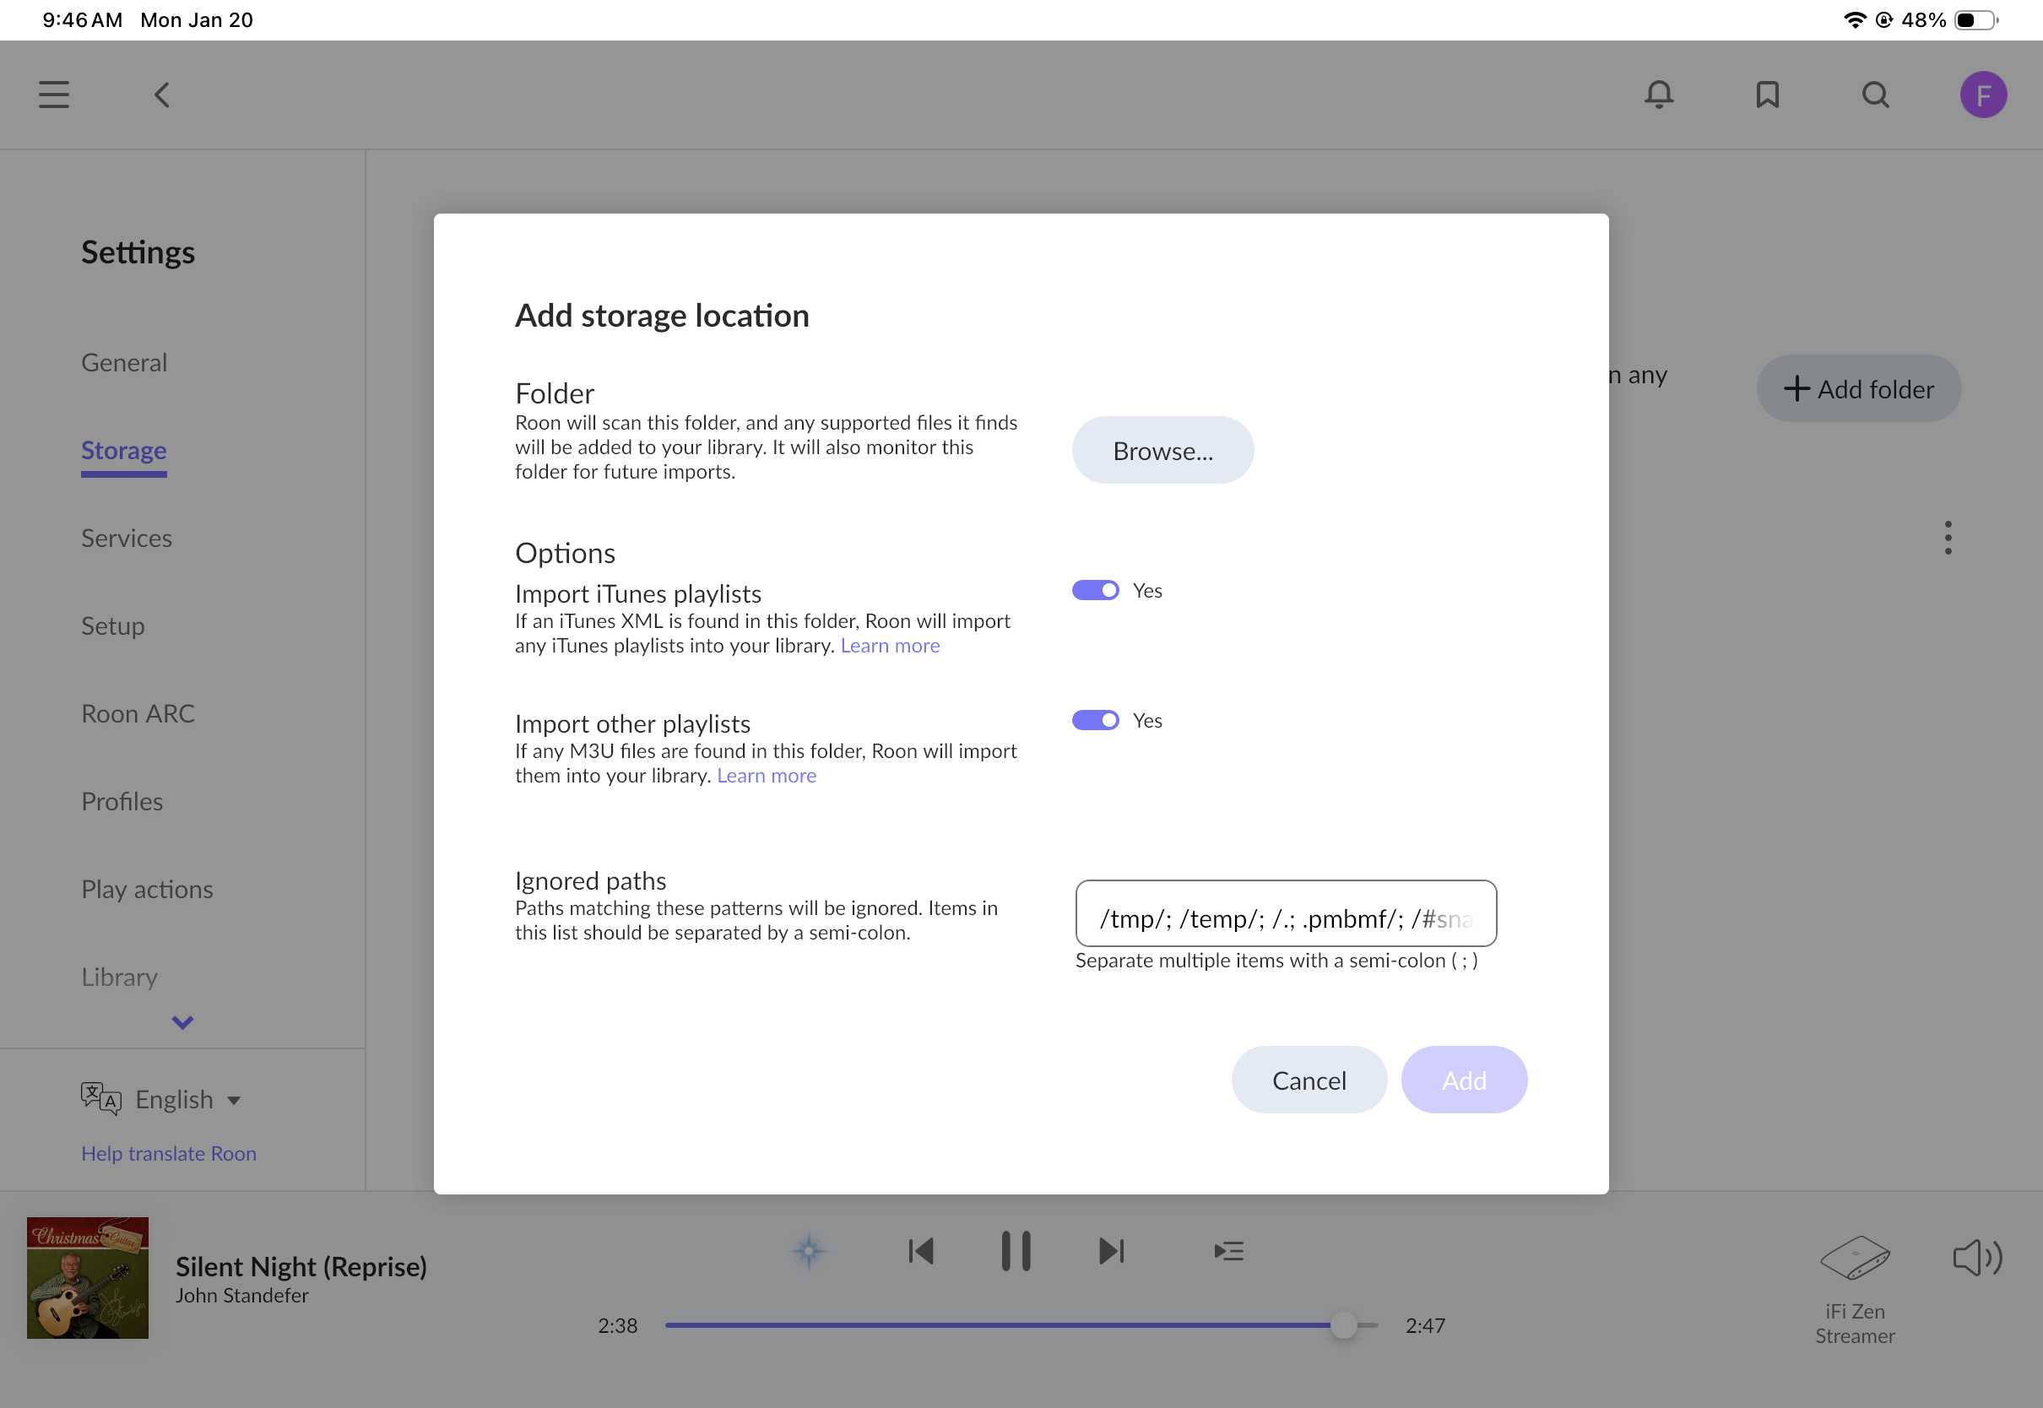
Task: Pause the current track
Action: tap(1016, 1251)
